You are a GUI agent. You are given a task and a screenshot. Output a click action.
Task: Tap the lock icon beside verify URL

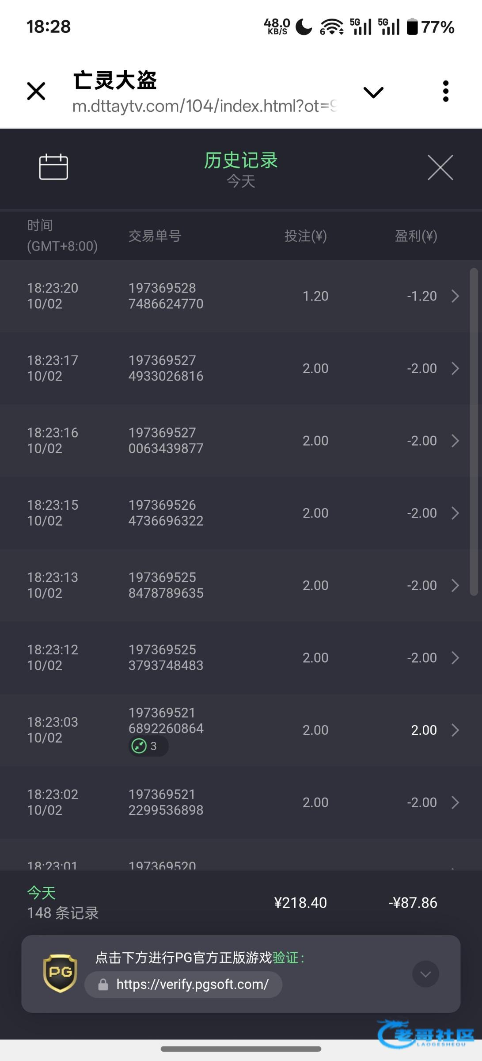coord(103,985)
